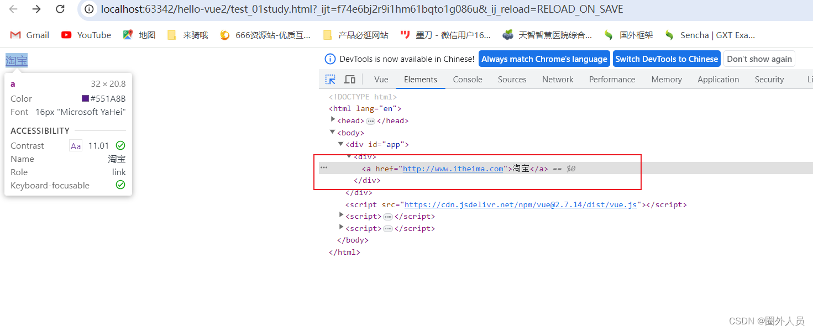Open the 天智智慧医院综合 bookmark

point(547,35)
